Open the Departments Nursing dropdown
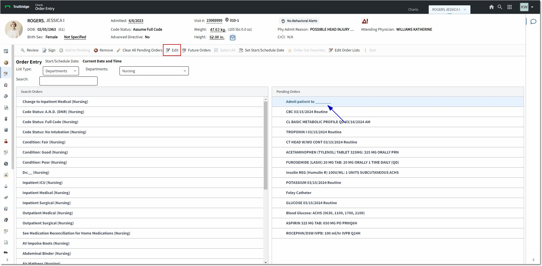This screenshot has width=542, height=266. pyautogui.click(x=154, y=71)
